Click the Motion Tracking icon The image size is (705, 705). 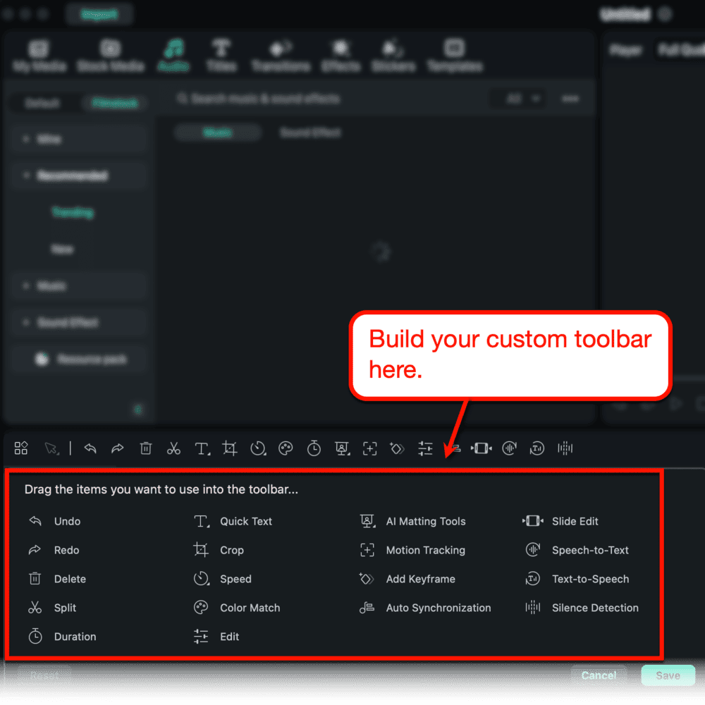367,550
